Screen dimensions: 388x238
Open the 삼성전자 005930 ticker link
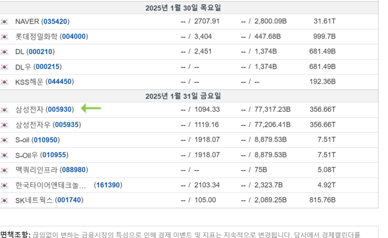coord(60,109)
